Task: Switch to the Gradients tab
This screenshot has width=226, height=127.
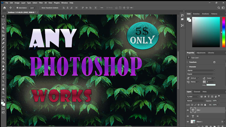Action: (205, 14)
